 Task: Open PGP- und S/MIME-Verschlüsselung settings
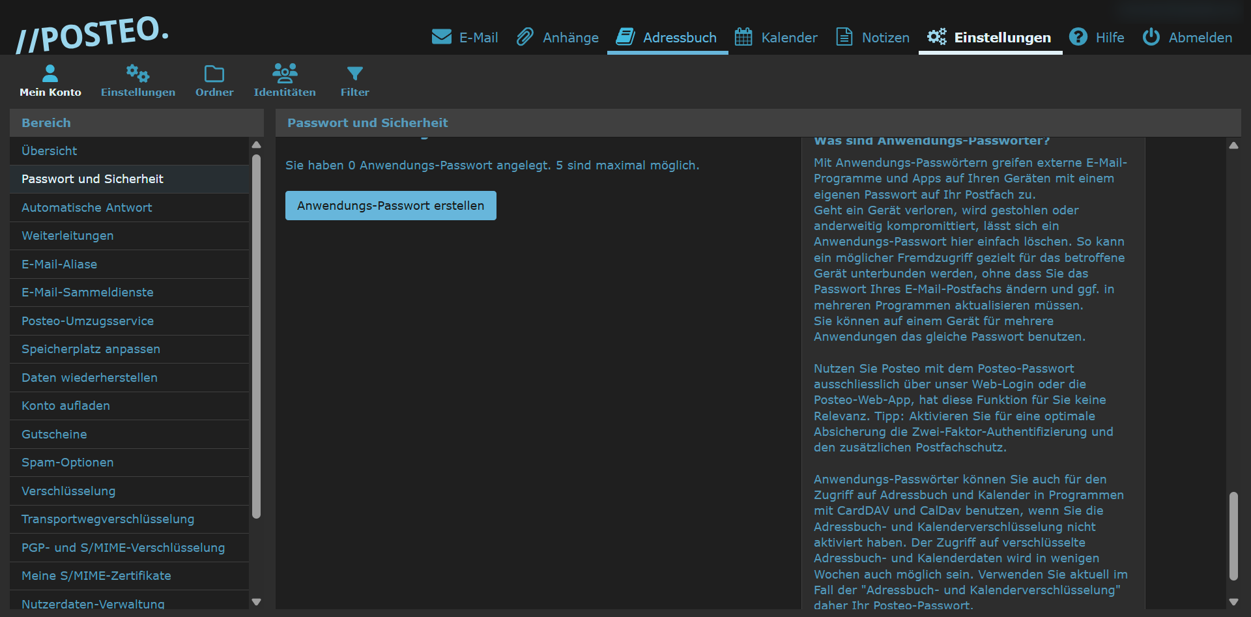123,548
